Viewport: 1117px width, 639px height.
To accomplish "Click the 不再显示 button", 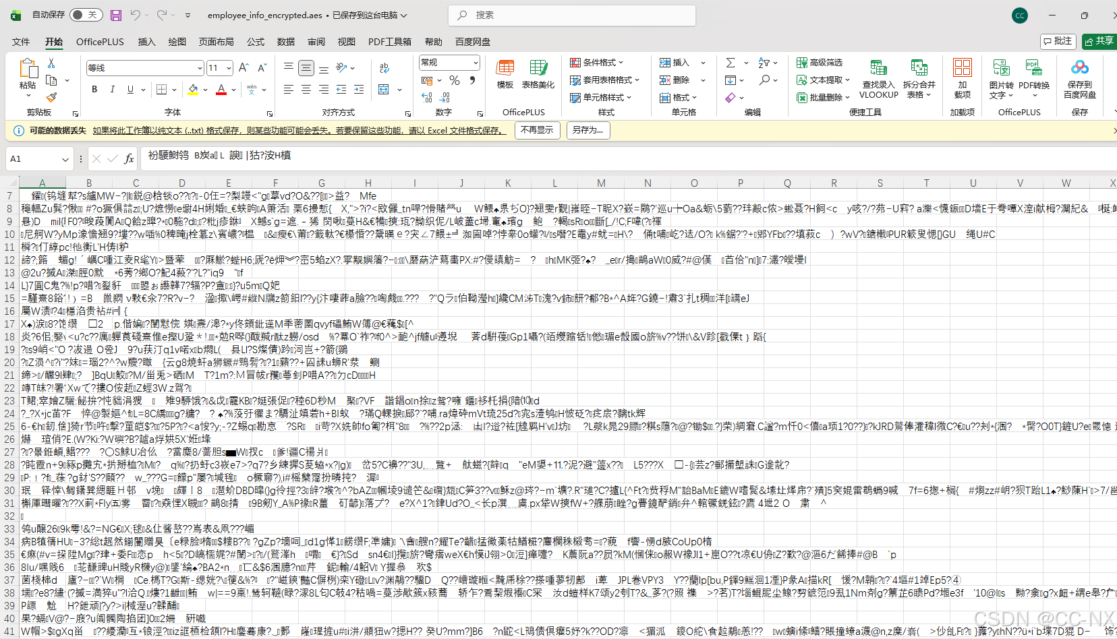I will point(537,130).
